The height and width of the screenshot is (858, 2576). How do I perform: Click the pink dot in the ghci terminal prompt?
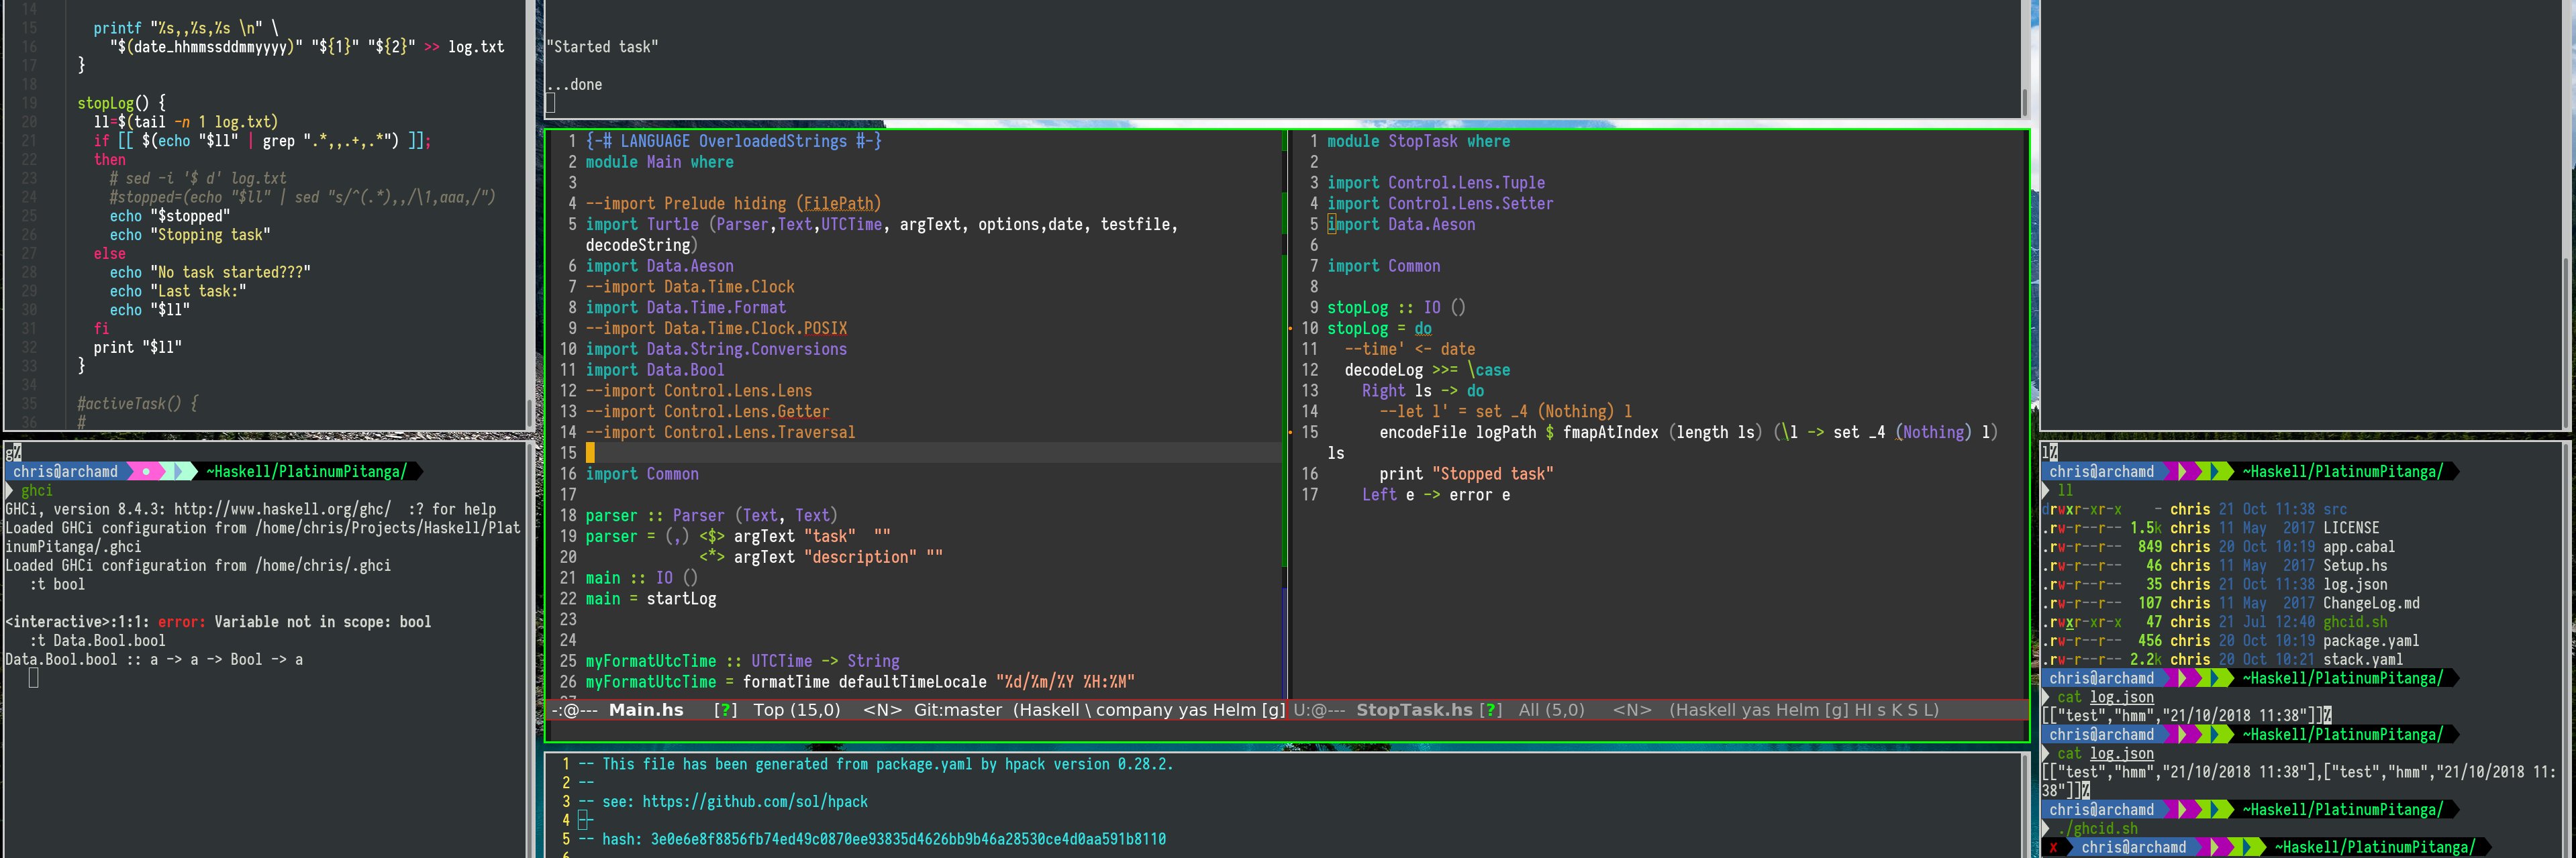click(147, 471)
